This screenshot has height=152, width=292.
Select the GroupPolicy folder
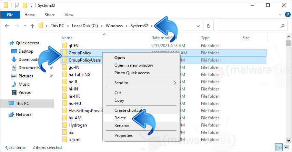tap(80, 53)
